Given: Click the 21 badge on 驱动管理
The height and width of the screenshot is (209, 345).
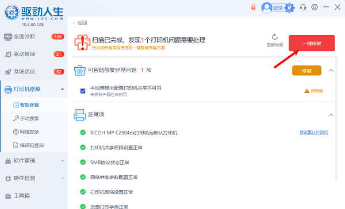Looking at the screenshot, I should click(59, 54).
